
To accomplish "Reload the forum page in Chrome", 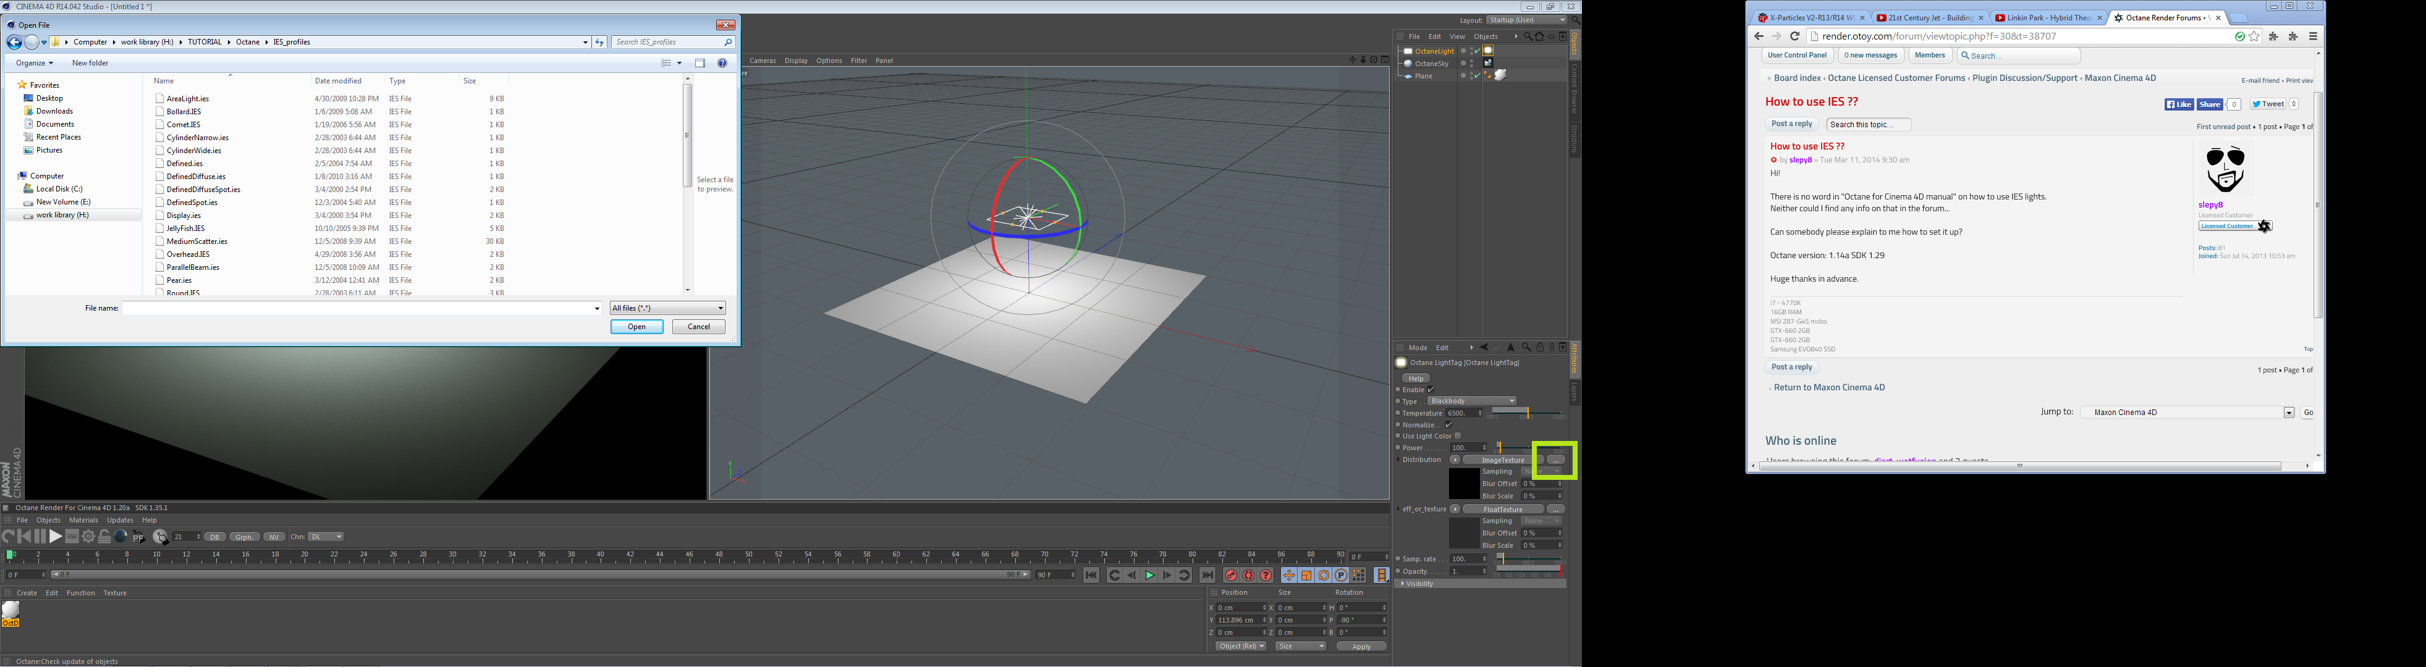I will coord(1795,36).
